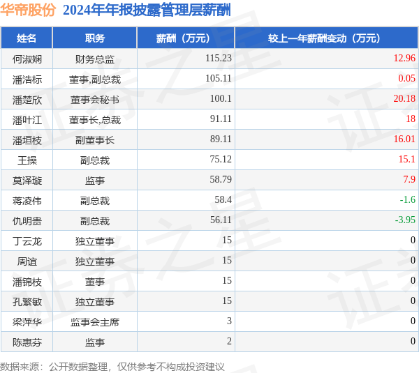The height and width of the screenshot is (373, 419).
Task: Click the salary change value 12.96
Action: click(x=404, y=58)
